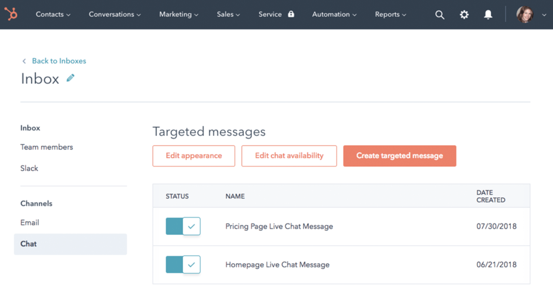Expand the account menu chevron near the avatar
This screenshot has height=289, width=553.
(545, 15)
